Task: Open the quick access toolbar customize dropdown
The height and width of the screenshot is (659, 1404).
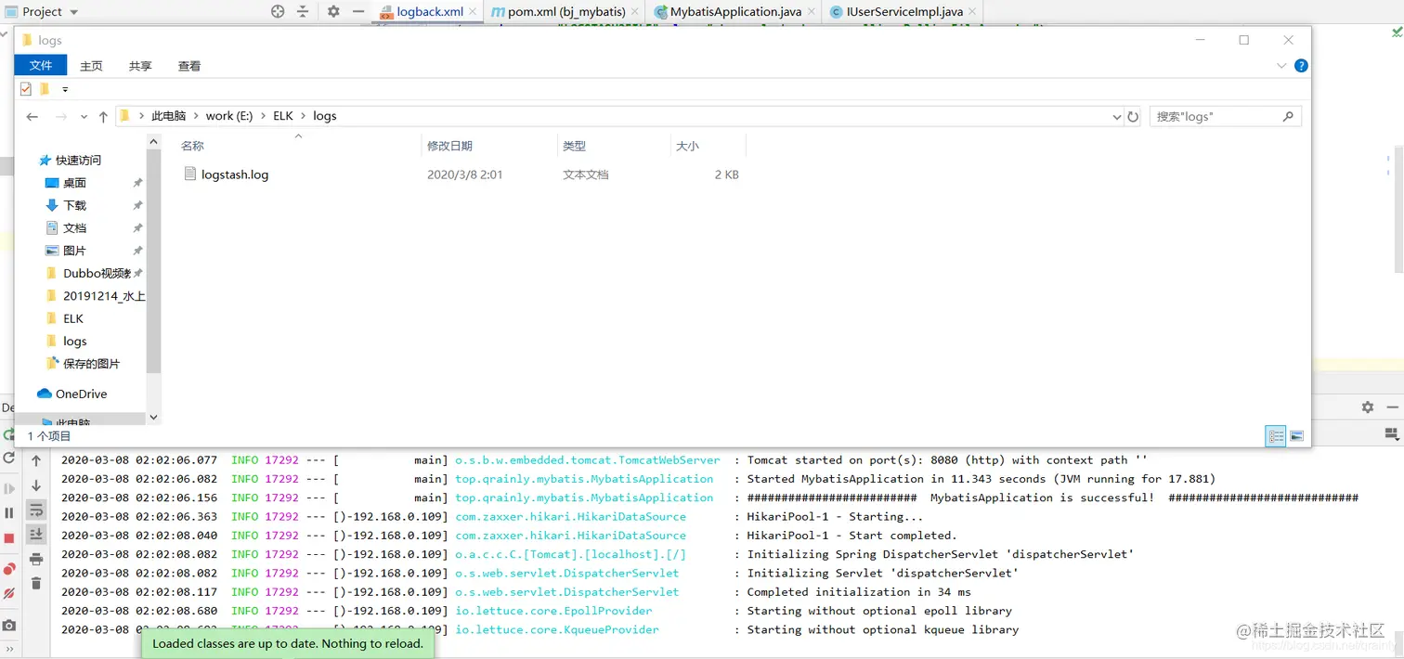Action: click(x=65, y=90)
